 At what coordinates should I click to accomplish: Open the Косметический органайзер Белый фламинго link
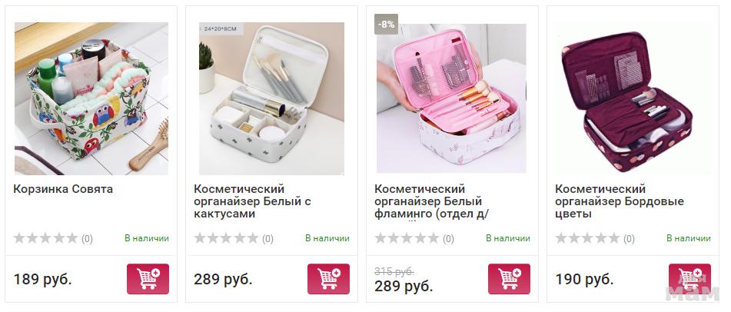433,201
